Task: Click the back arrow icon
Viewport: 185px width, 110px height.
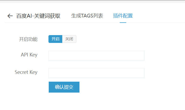Action: pyautogui.click(x=10, y=16)
